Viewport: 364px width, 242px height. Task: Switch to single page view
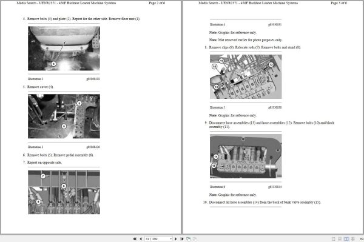tap(333, 239)
